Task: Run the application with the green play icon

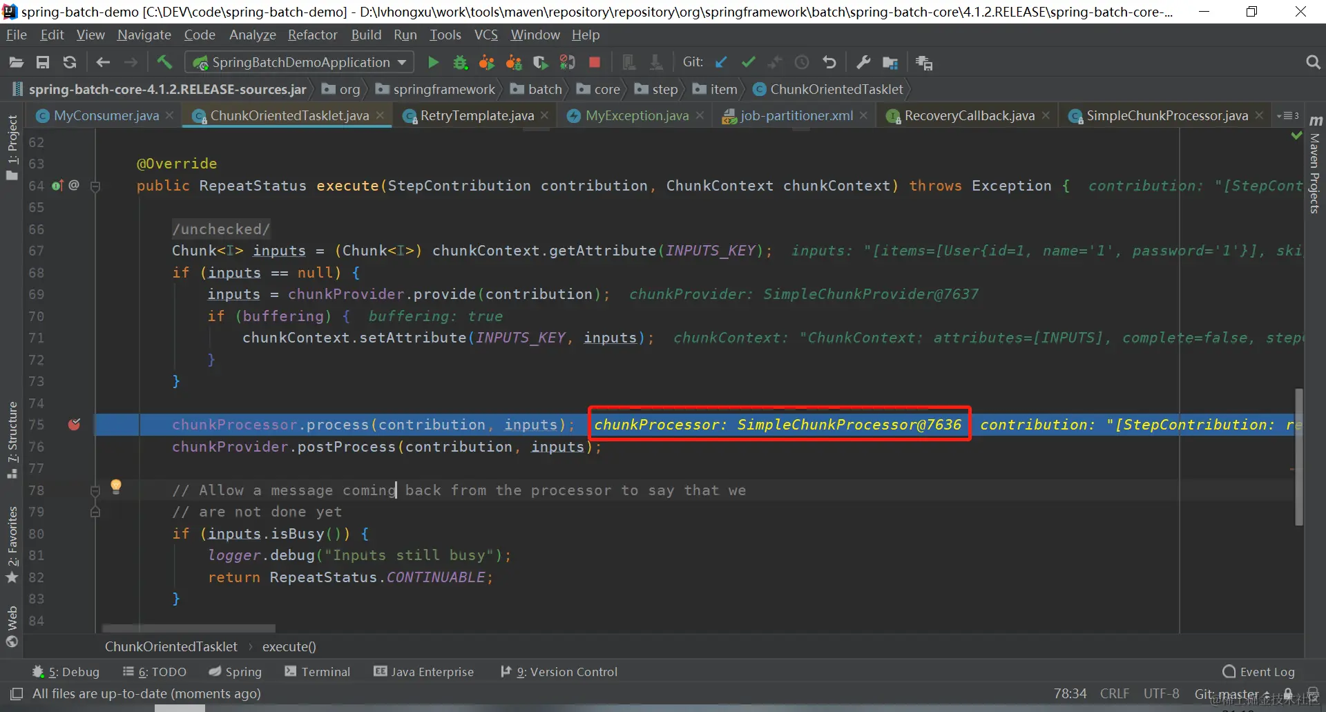Action: click(433, 63)
